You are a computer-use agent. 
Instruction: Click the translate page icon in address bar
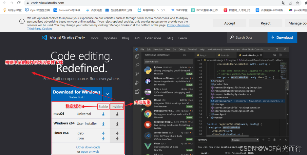coord(283,3)
